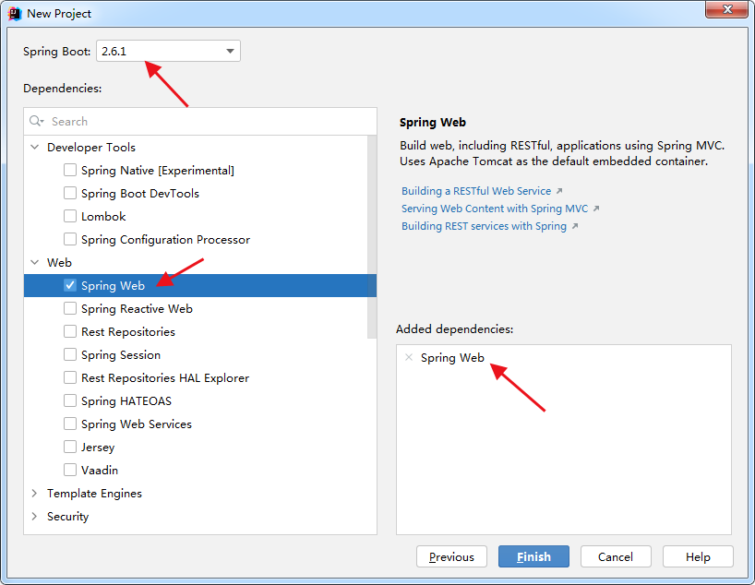This screenshot has width=755, height=585.
Task: Expand the Security group
Action: [x=35, y=517]
